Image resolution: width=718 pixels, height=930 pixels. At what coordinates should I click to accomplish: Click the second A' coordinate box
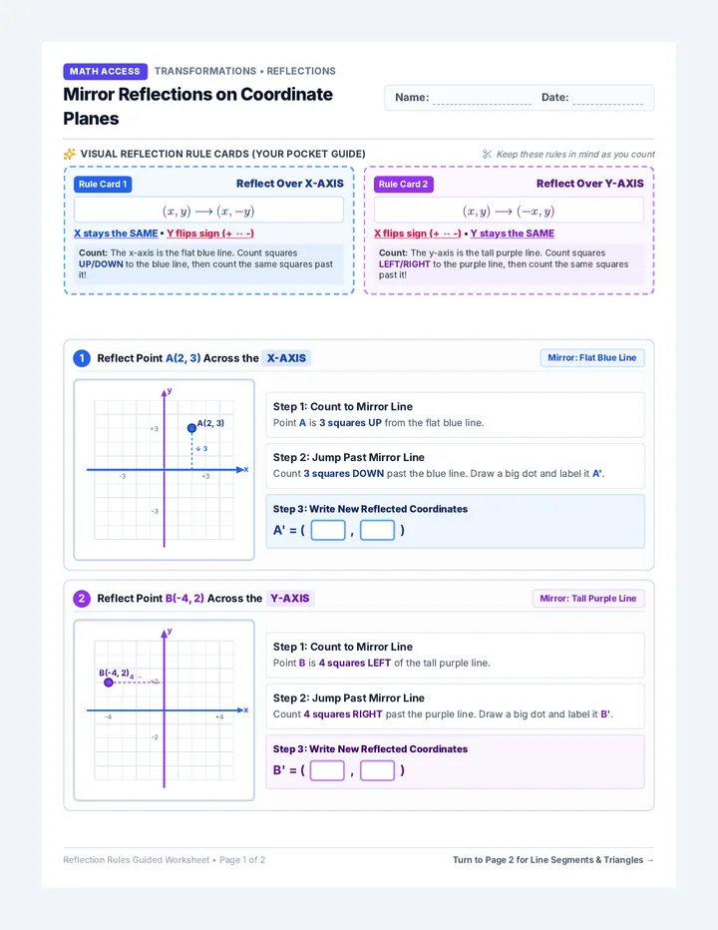click(377, 530)
